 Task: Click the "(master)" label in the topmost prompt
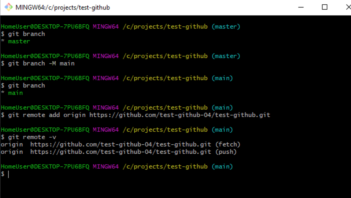(x=226, y=27)
